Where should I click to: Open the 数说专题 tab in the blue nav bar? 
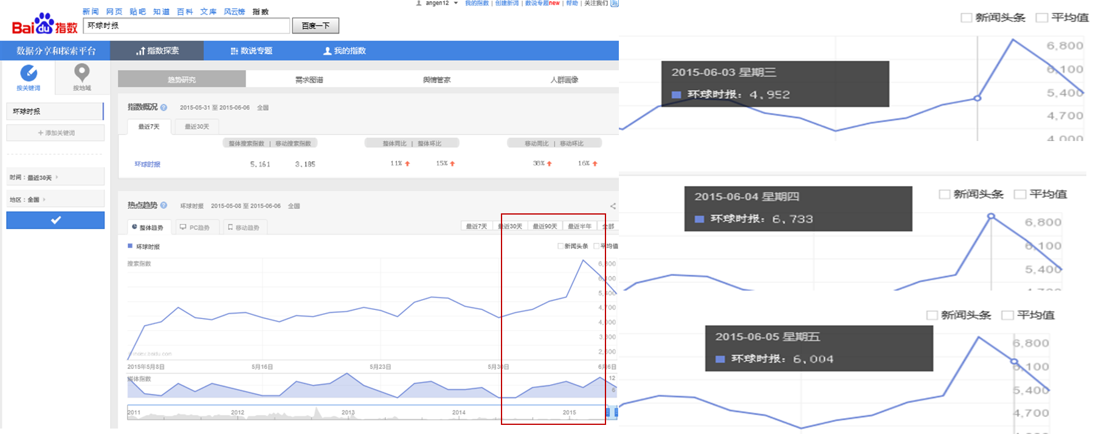252,50
